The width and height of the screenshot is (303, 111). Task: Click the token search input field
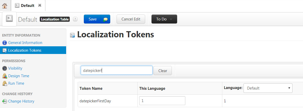click(116, 71)
